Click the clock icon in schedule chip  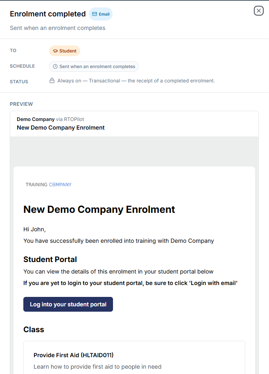tap(55, 66)
